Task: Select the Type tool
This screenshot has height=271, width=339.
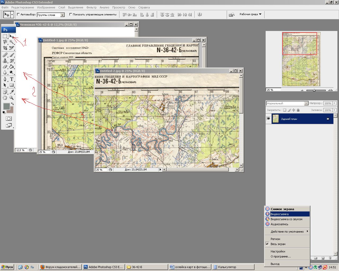Action: [12, 79]
